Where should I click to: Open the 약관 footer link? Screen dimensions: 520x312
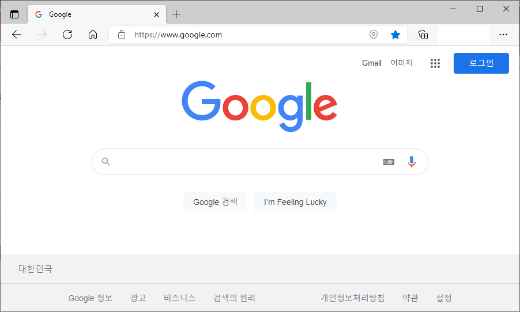410,298
